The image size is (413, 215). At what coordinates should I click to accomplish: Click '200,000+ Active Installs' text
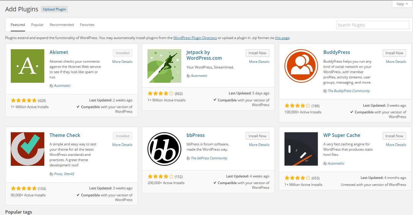(166, 183)
